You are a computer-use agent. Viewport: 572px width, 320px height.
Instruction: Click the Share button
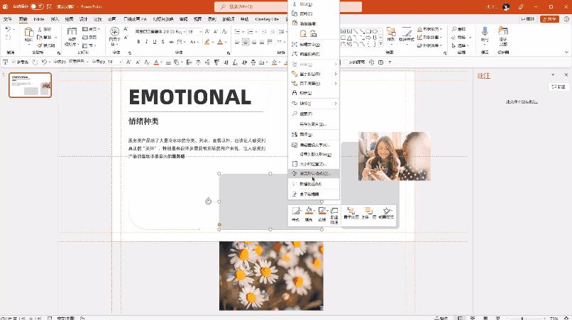coord(549,19)
